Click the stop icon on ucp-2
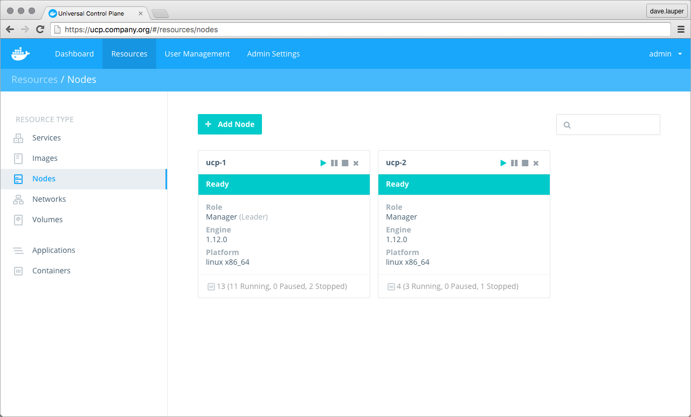The height and width of the screenshot is (417, 691). 525,163
